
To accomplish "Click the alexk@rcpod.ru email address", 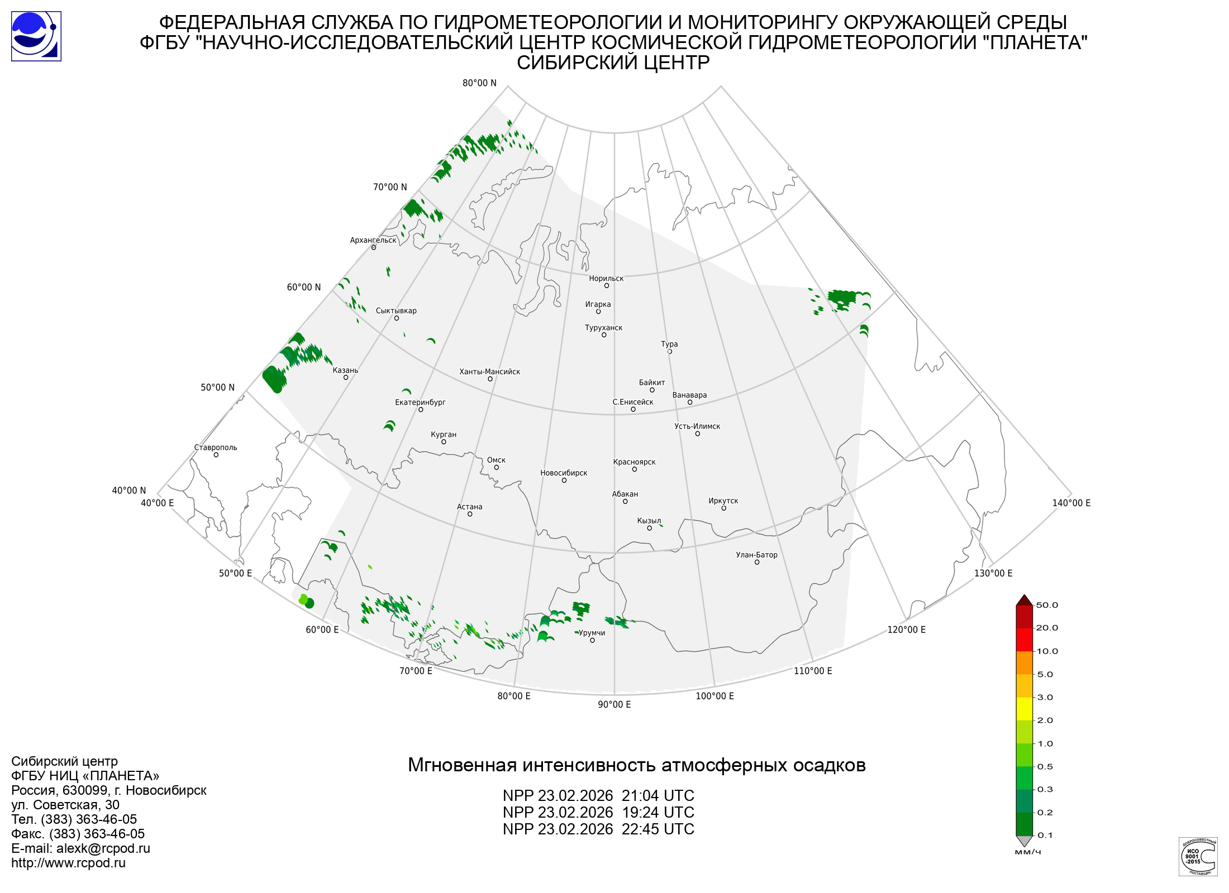I will pos(103,848).
